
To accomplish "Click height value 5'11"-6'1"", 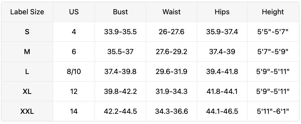I will click(273, 111).
